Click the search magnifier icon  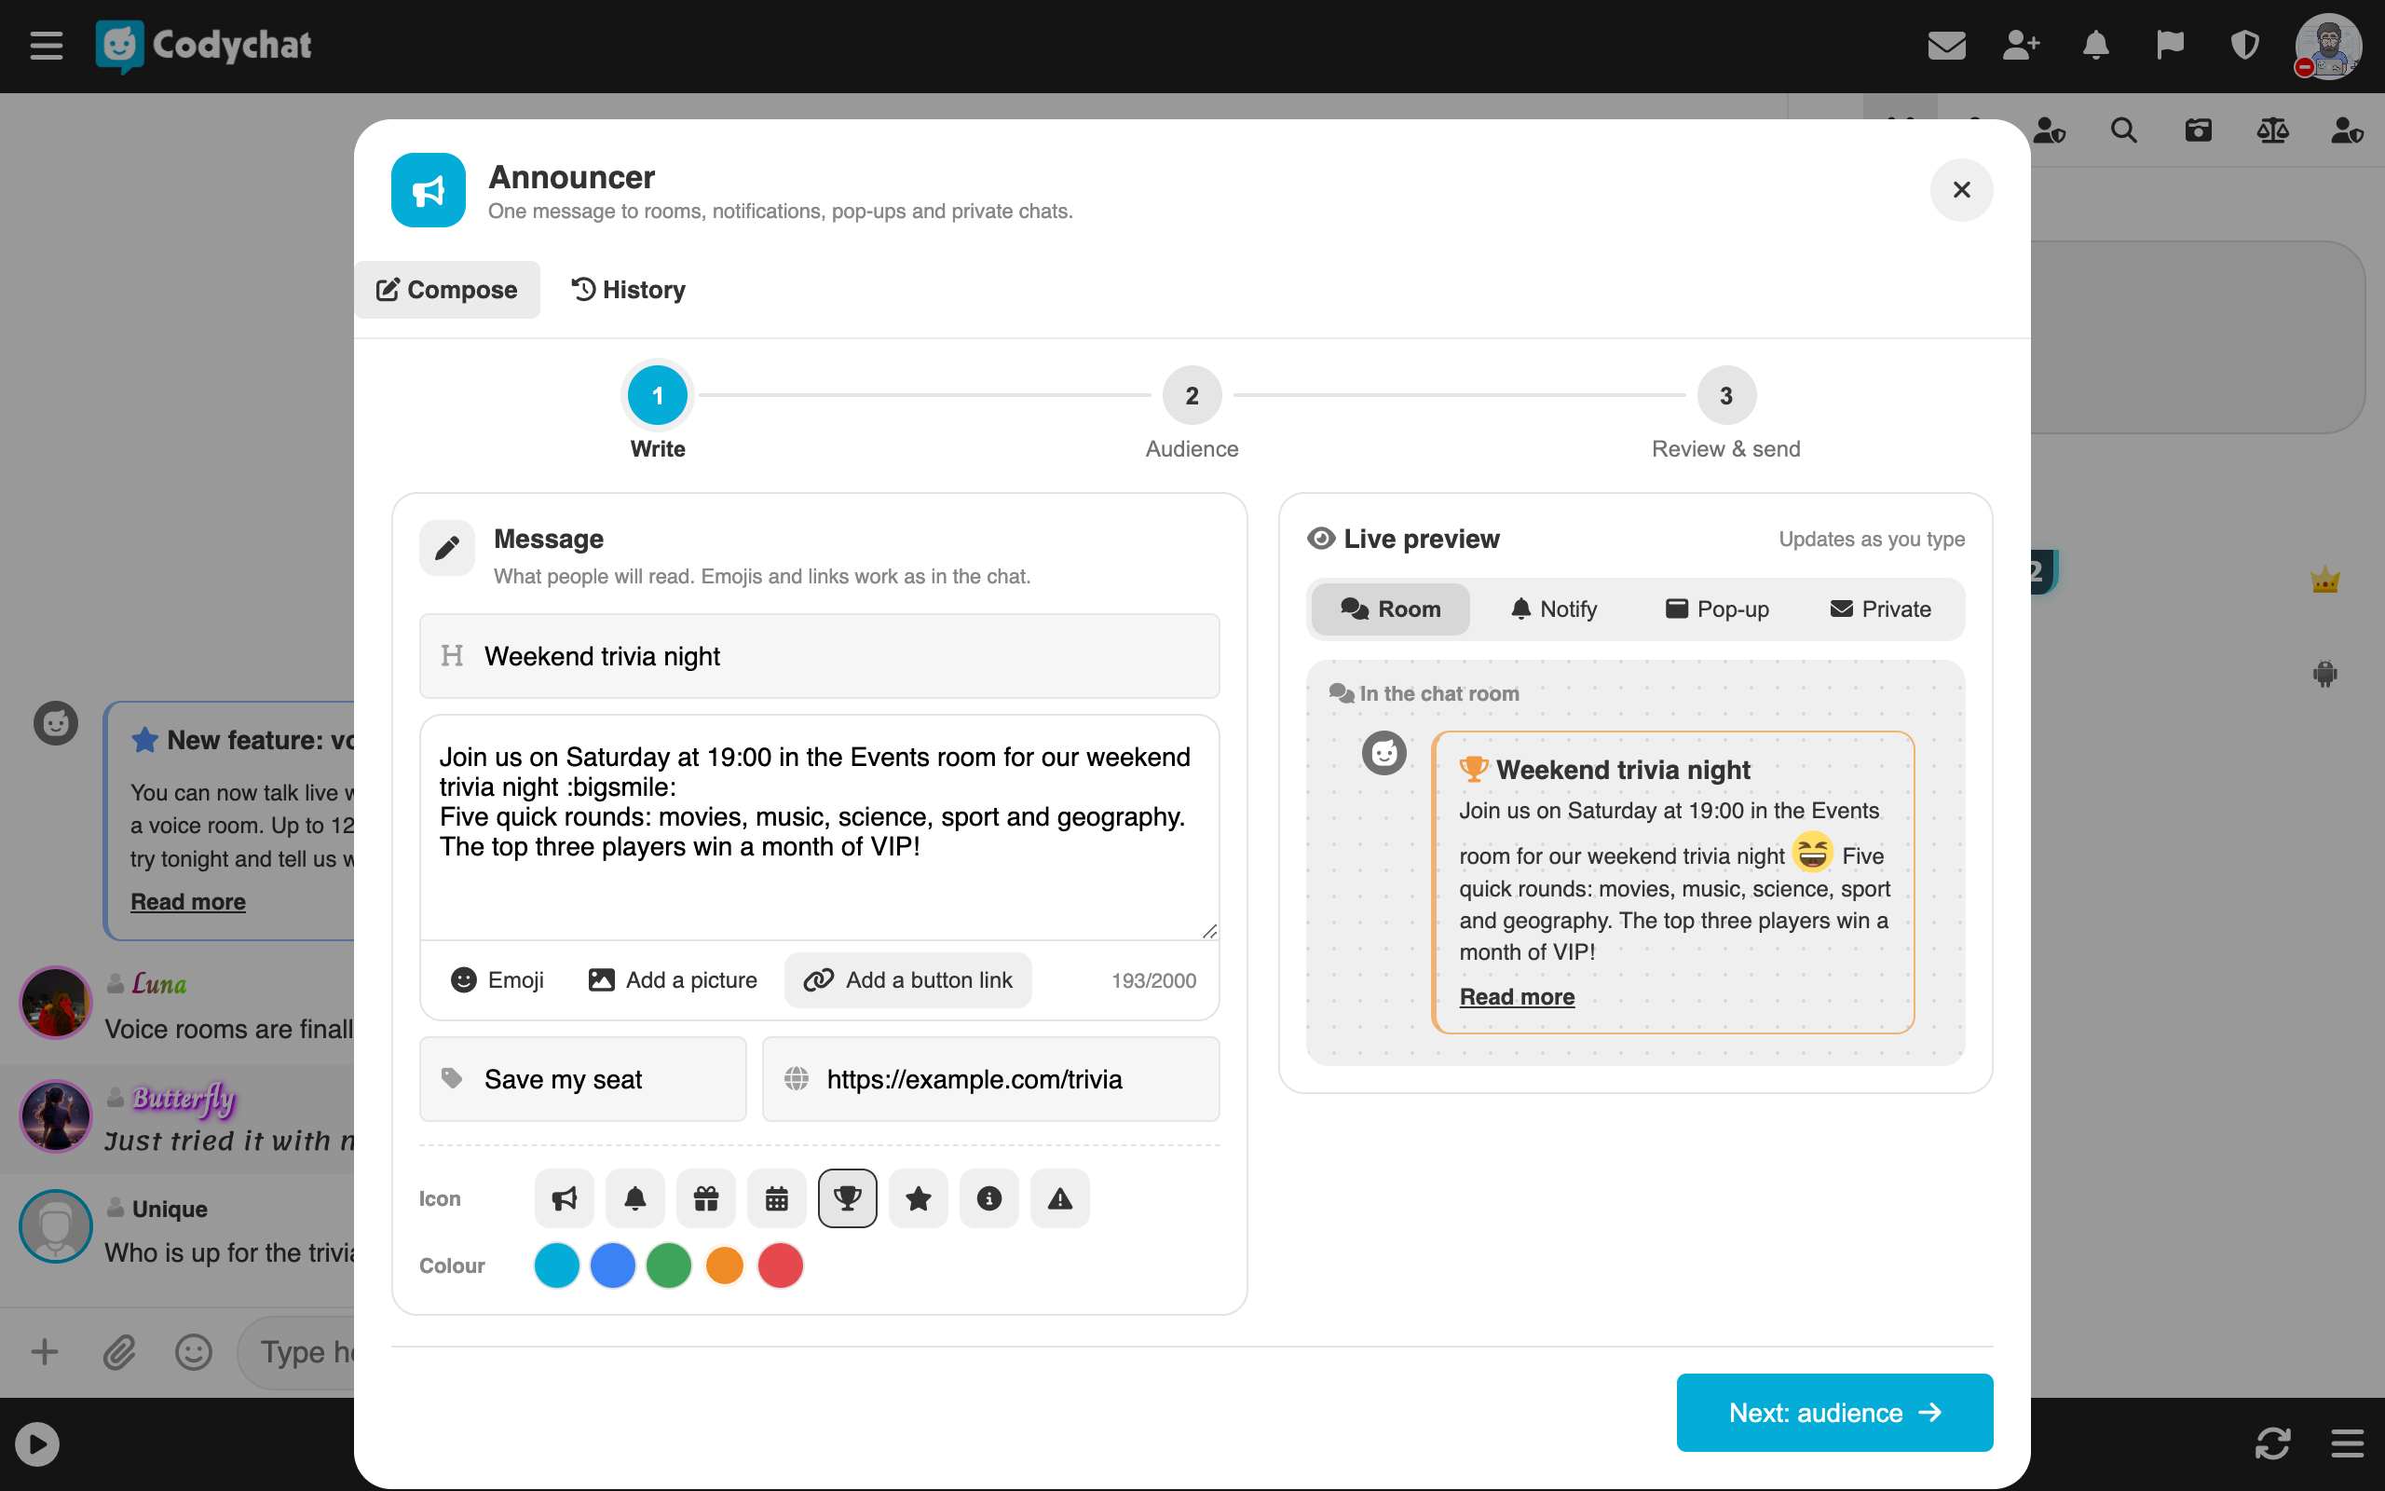point(2124,130)
